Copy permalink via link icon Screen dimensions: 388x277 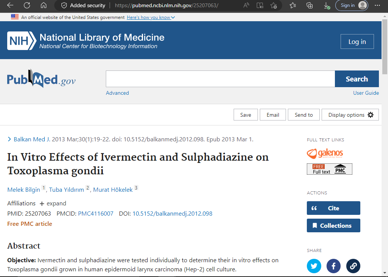353,266
